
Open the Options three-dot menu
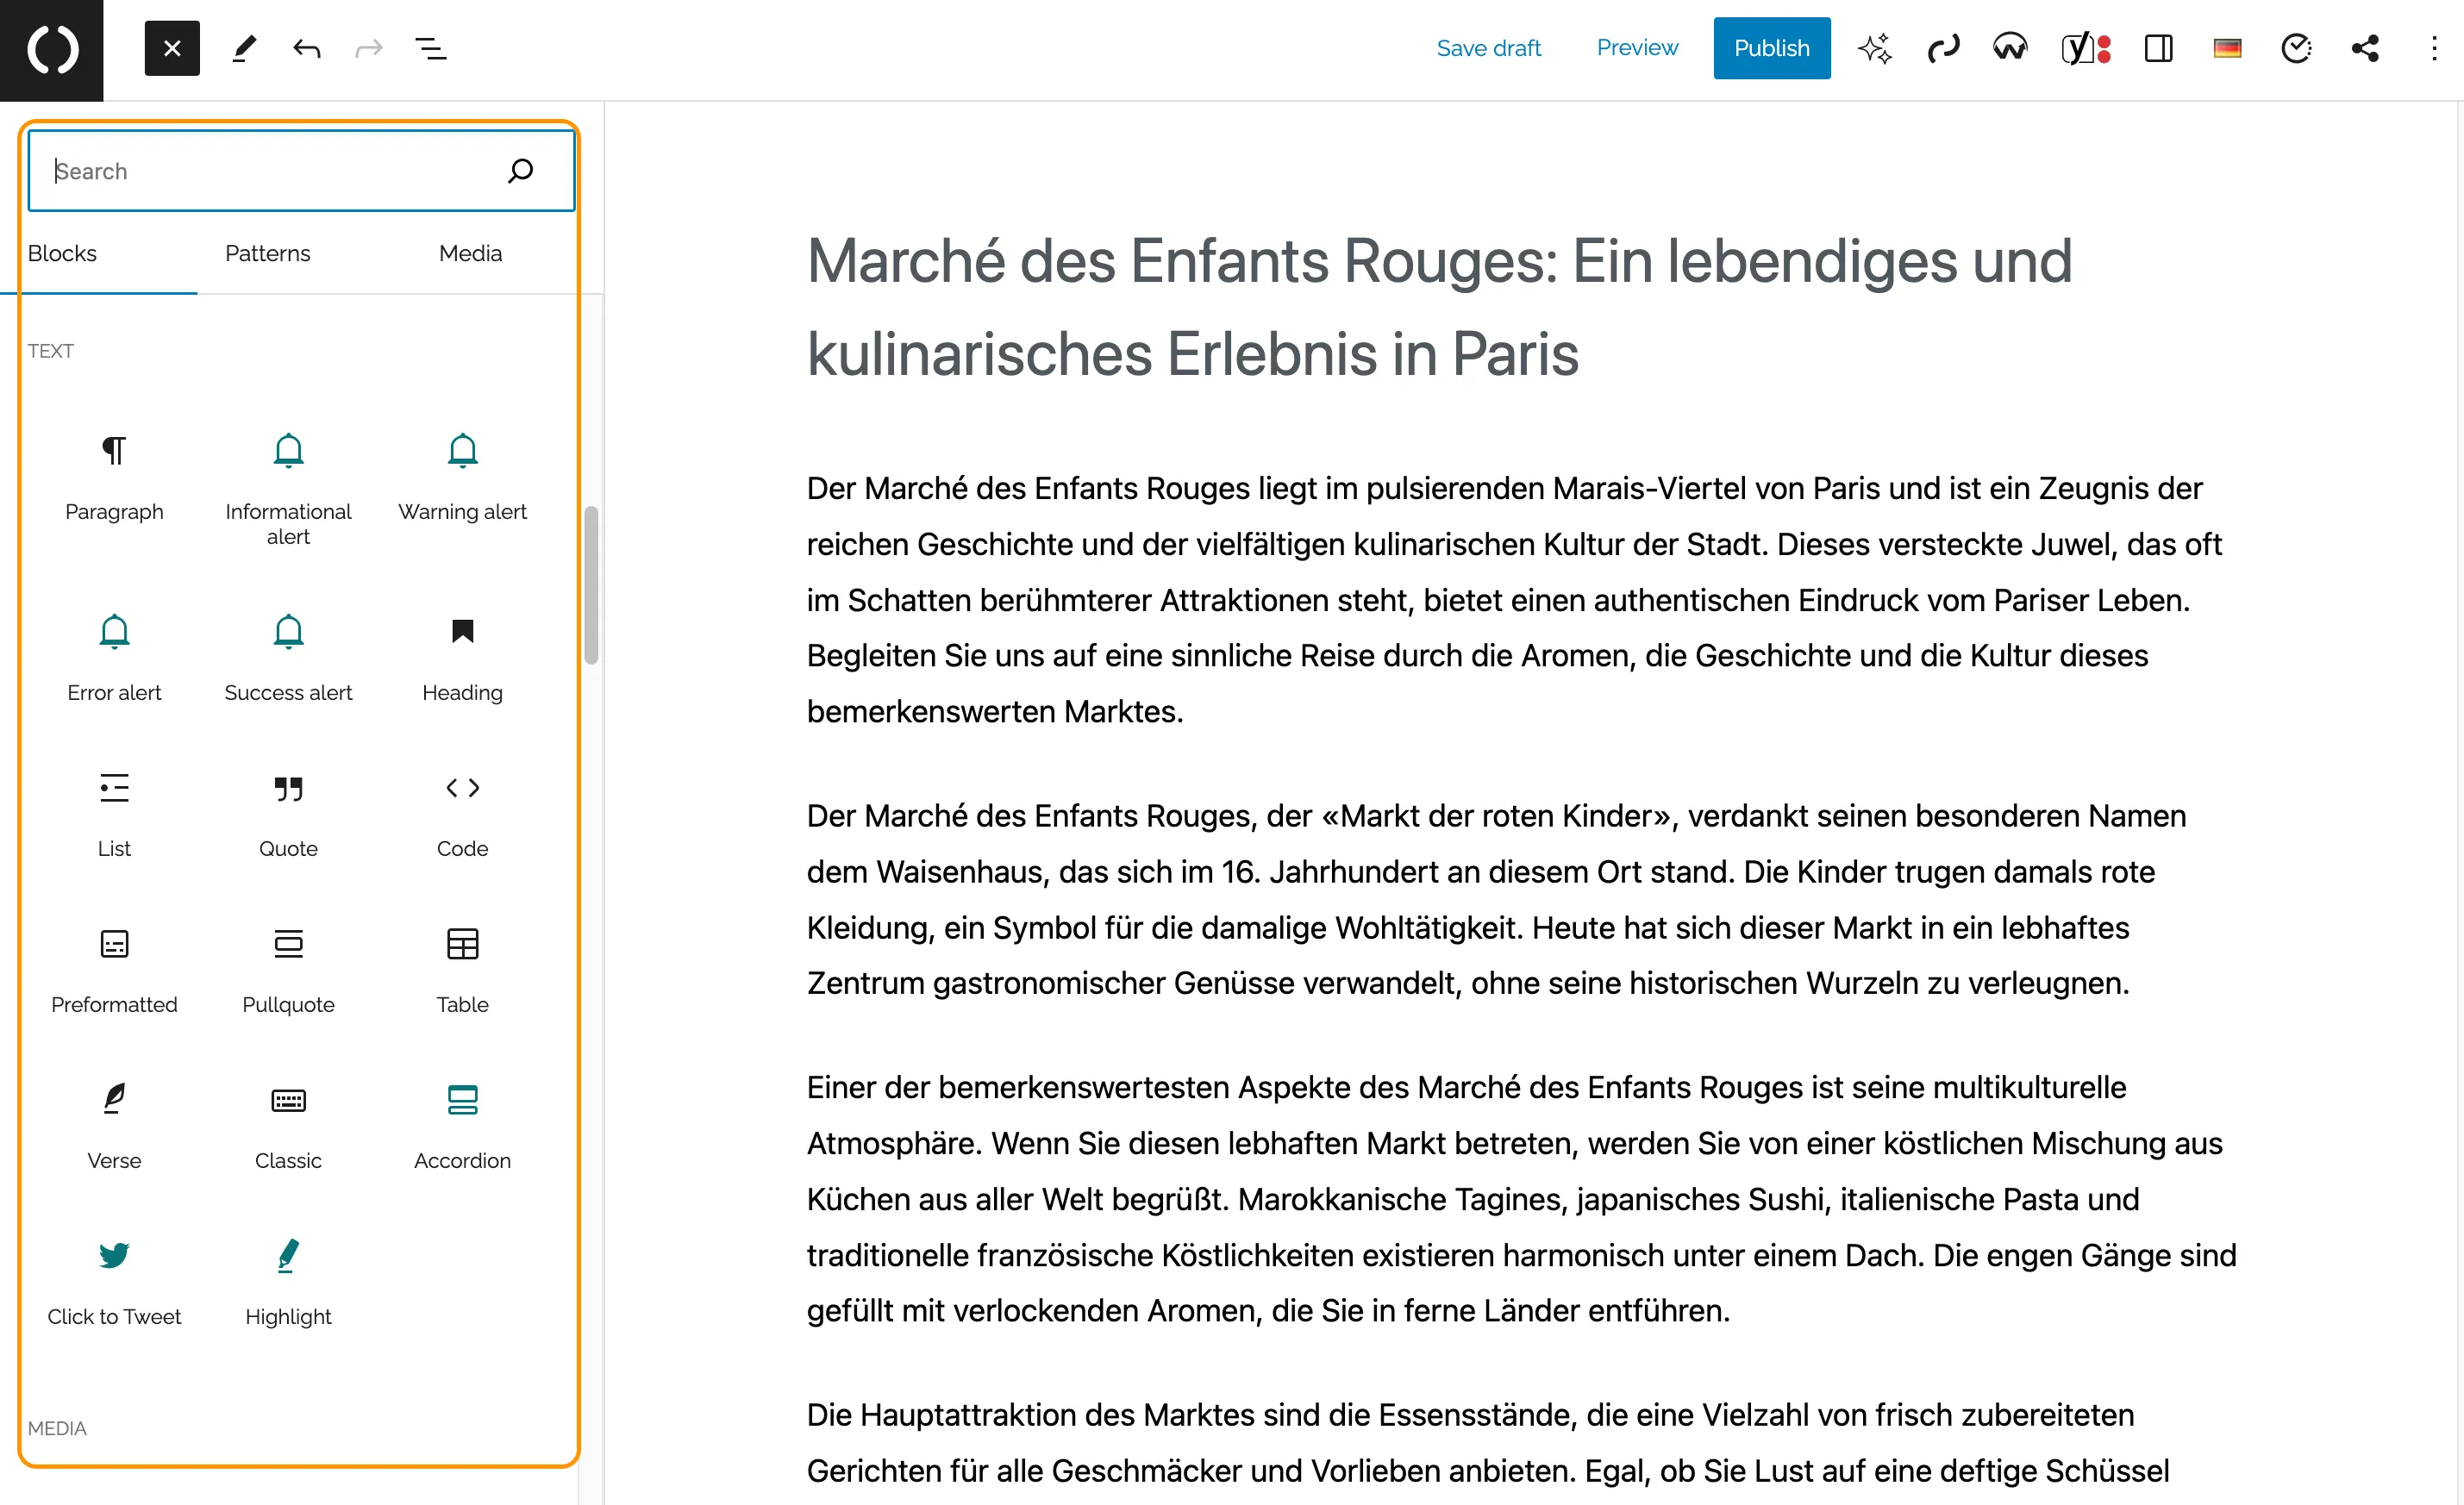2434,48
